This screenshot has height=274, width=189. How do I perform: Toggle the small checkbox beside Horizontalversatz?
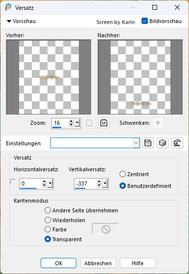coord(13,182)
